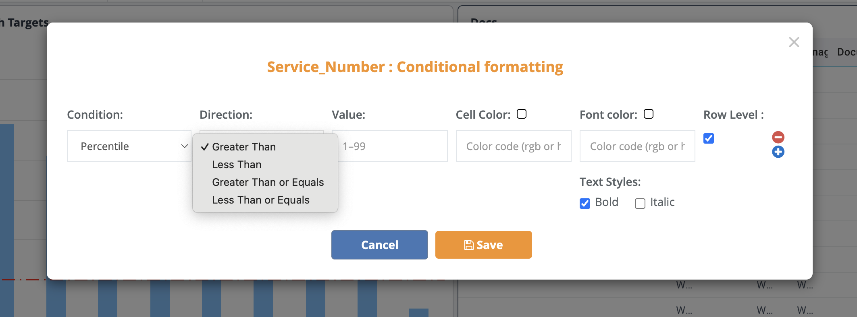This screenshot has height=317, width=857.
Task: Remove condition row with red minus icon
Action: point(778,137)
